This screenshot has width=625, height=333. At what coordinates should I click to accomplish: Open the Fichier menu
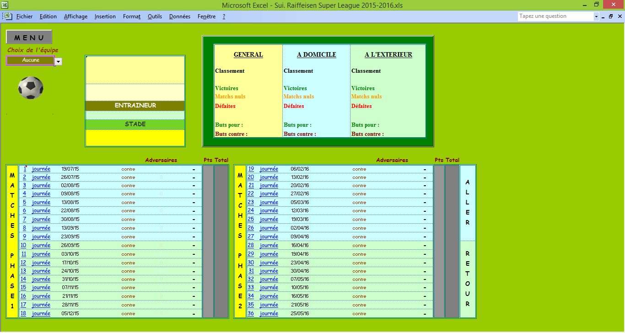tap(24, 16)
